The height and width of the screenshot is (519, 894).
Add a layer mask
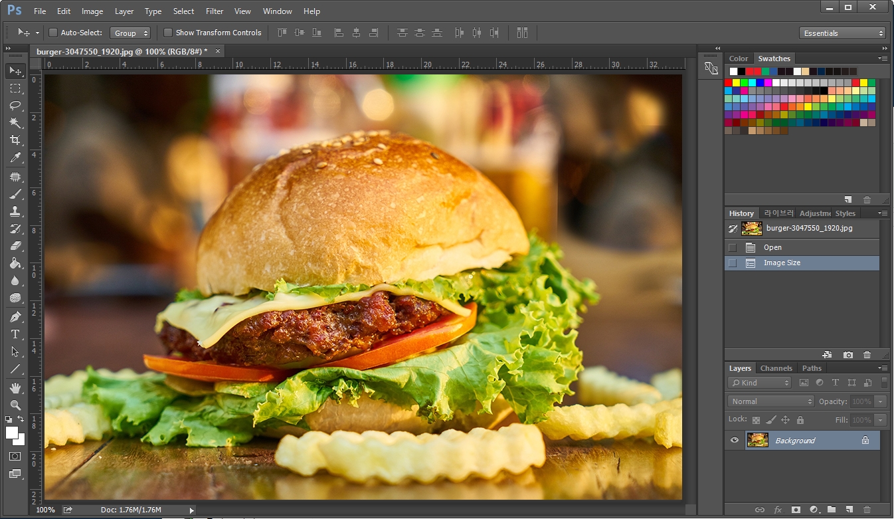coord(796,510)
